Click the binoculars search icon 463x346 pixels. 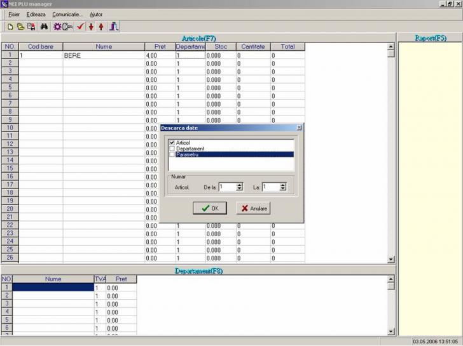[45, 27]
